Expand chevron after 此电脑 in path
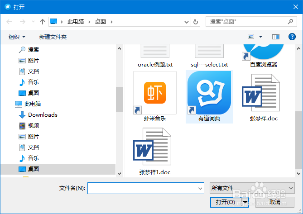The image size is (303, 214). (x=89, y=22)
